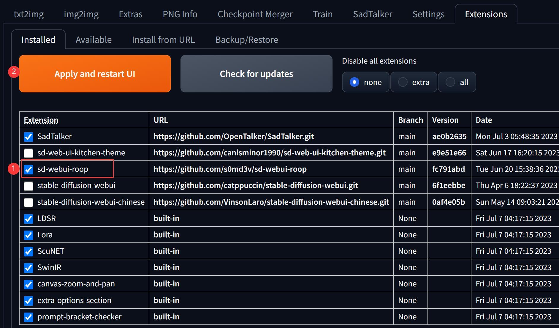Uncheck the prompt-bracket-checker checkbox
Screen dimensions: 559x328
28,317
